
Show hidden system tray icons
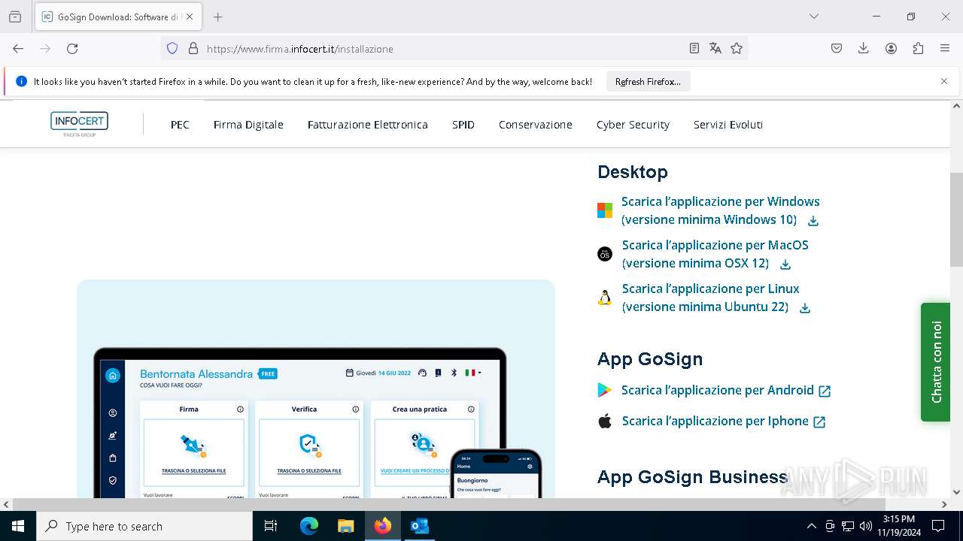(x=811, y=526)
